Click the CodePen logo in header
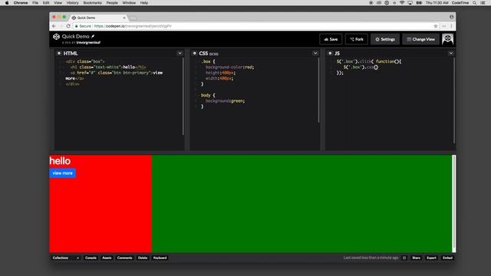This screenshot has height=276, width=491. [56, 37]
